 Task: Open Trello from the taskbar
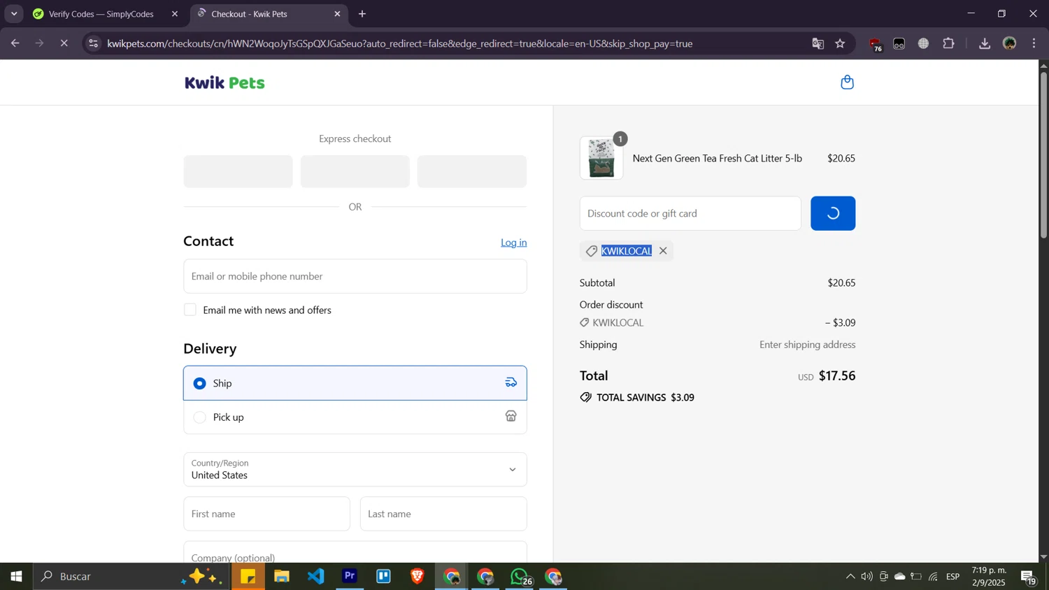click(384, 577)
